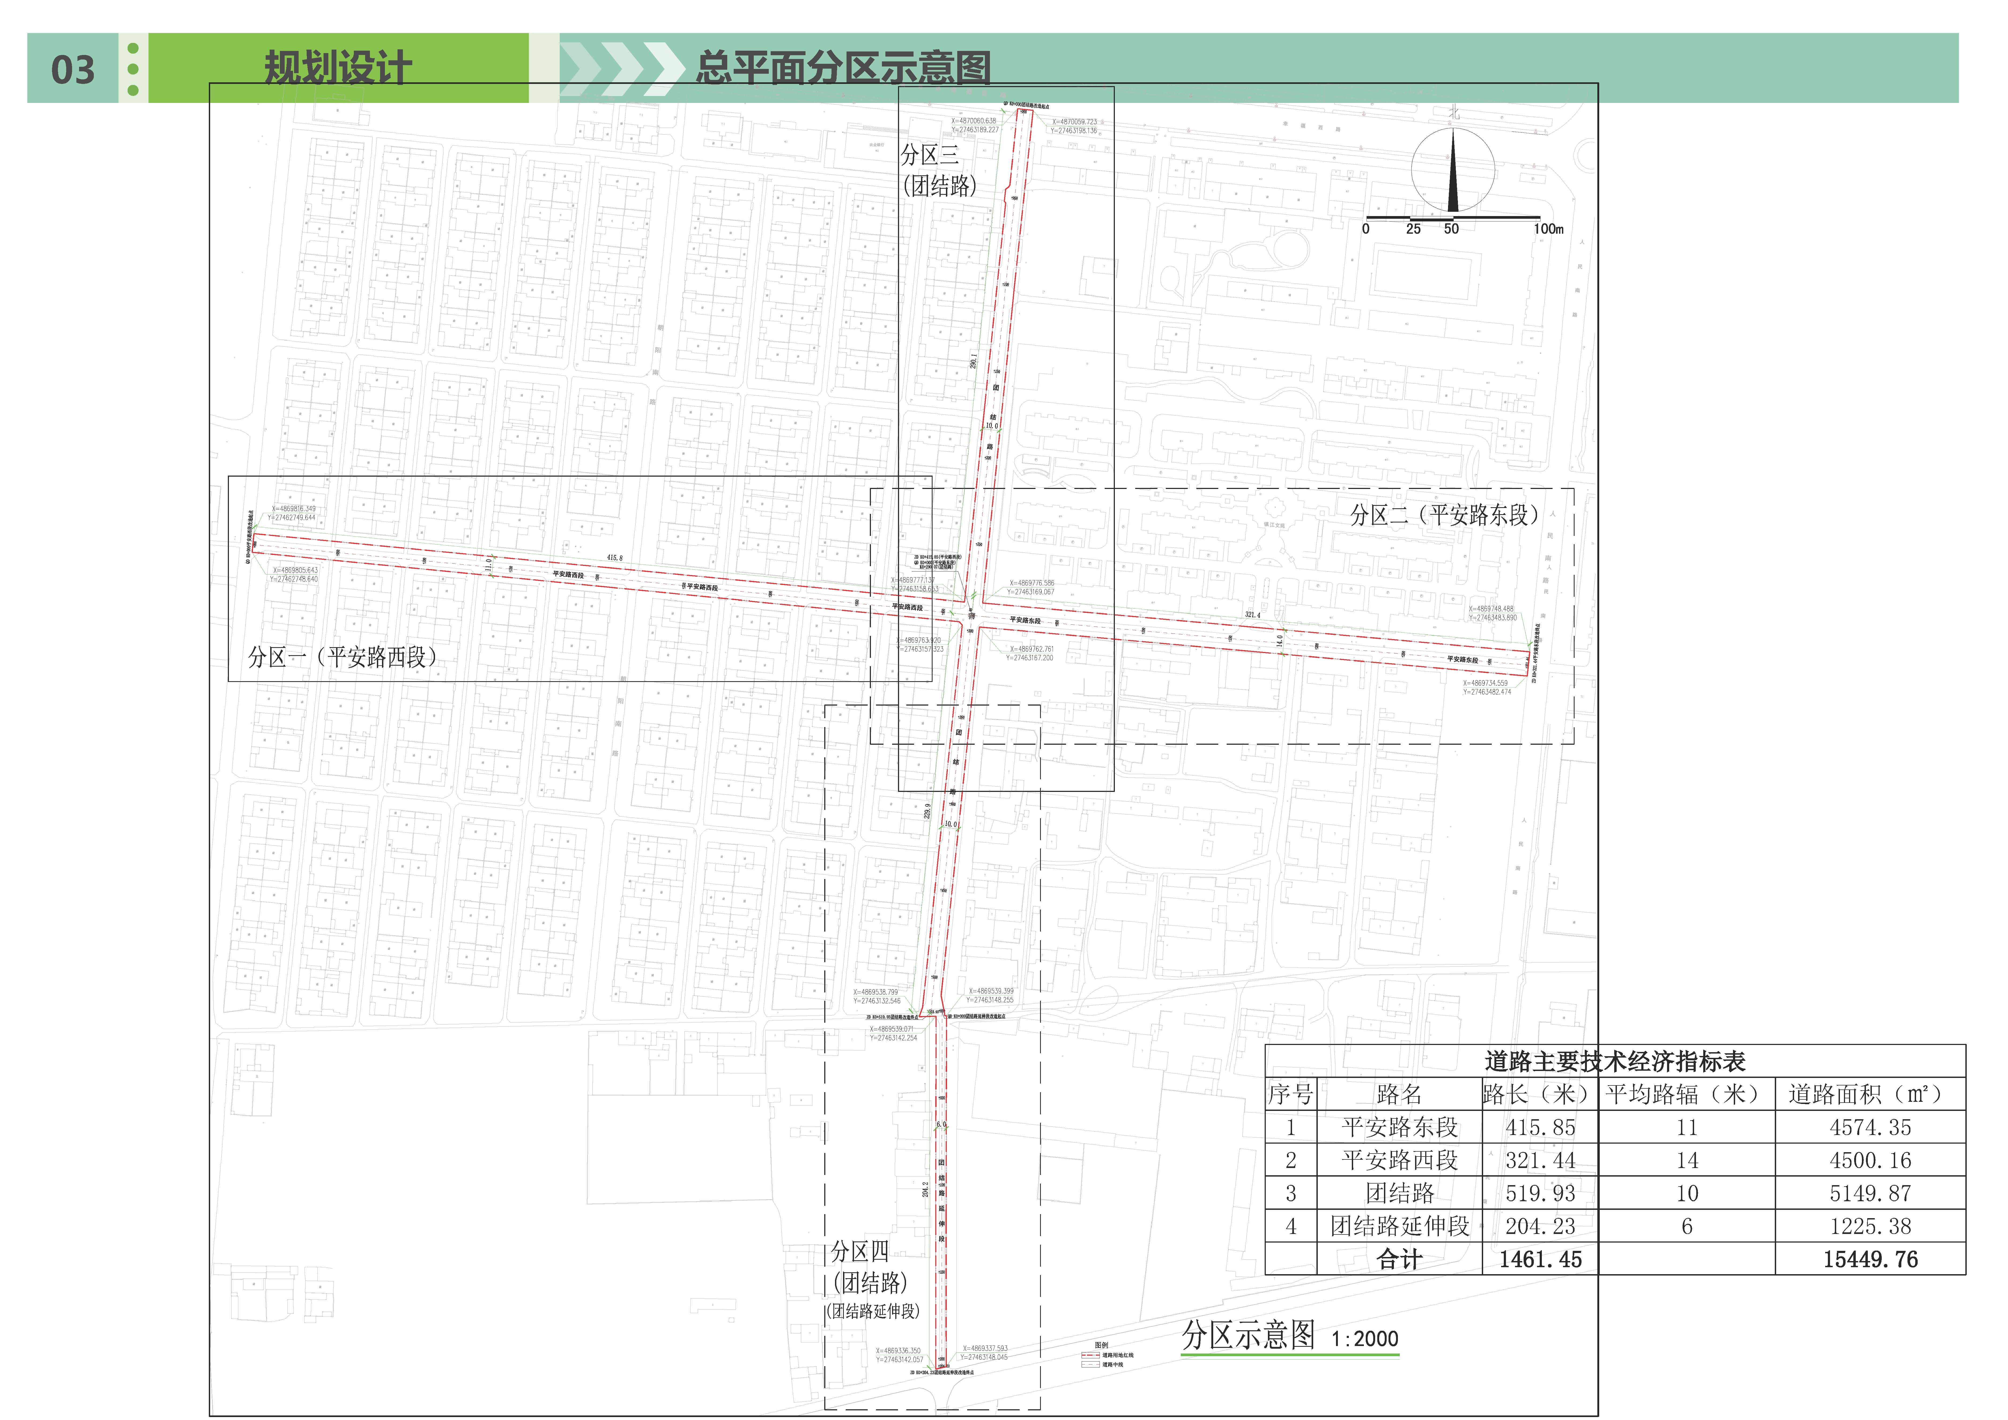Select the 总平面分区示意图 title

[843, 68]
